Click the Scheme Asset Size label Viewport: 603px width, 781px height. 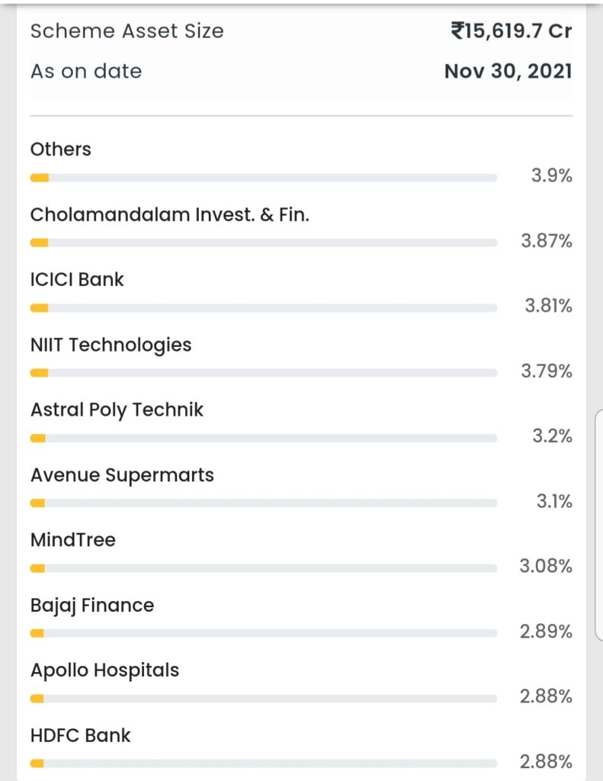point(127,31)
